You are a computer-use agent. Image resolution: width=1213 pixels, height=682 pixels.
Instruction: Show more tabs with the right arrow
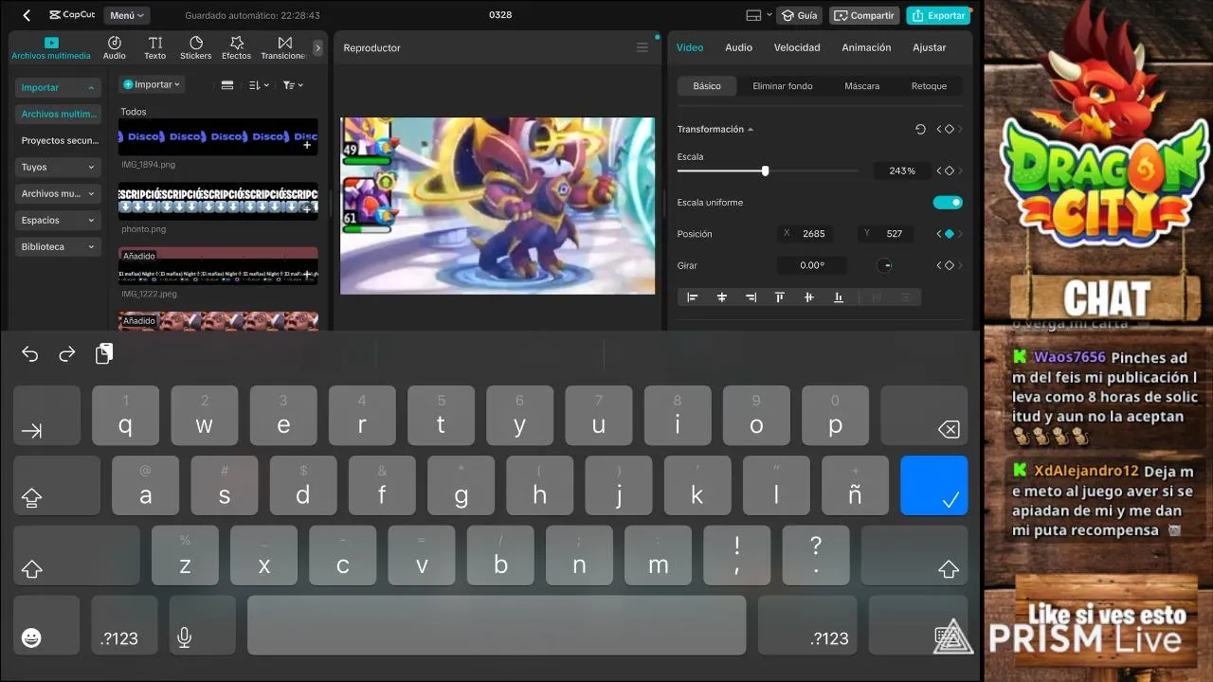click(x=317, y=47)
